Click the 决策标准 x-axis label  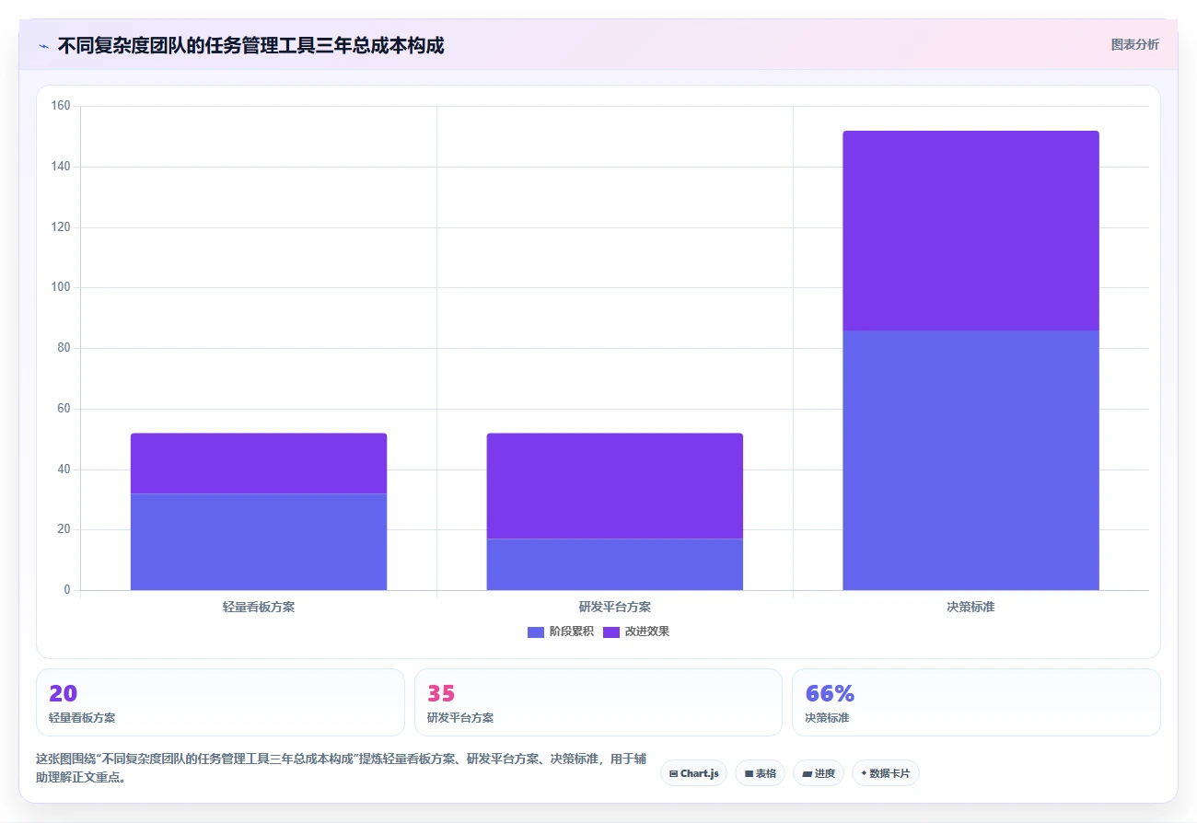pyautogui.click(x=970, y=608)
